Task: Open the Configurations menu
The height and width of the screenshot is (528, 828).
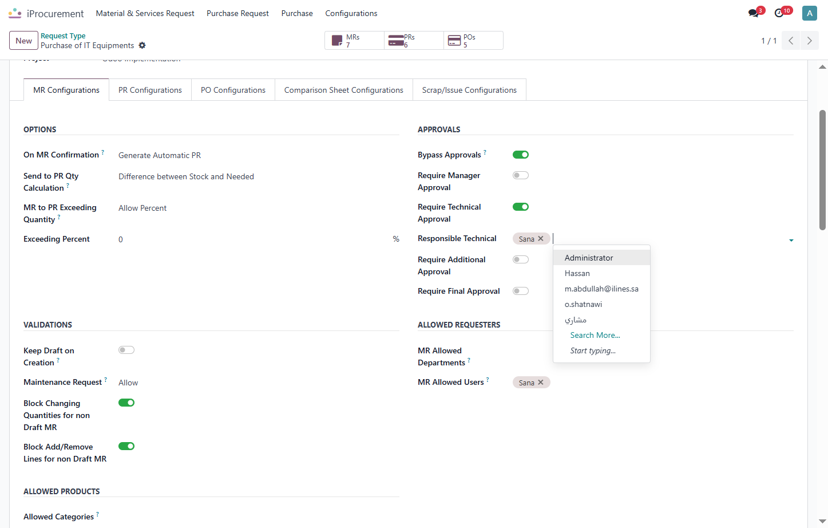Action: [351, 13]
